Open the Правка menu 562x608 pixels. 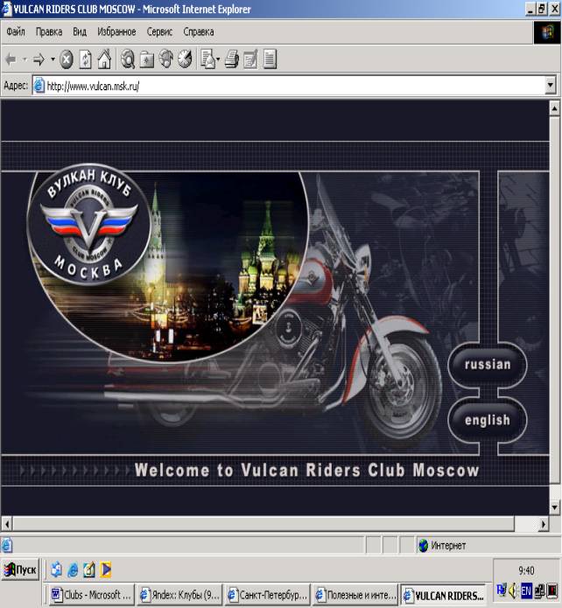49,31
